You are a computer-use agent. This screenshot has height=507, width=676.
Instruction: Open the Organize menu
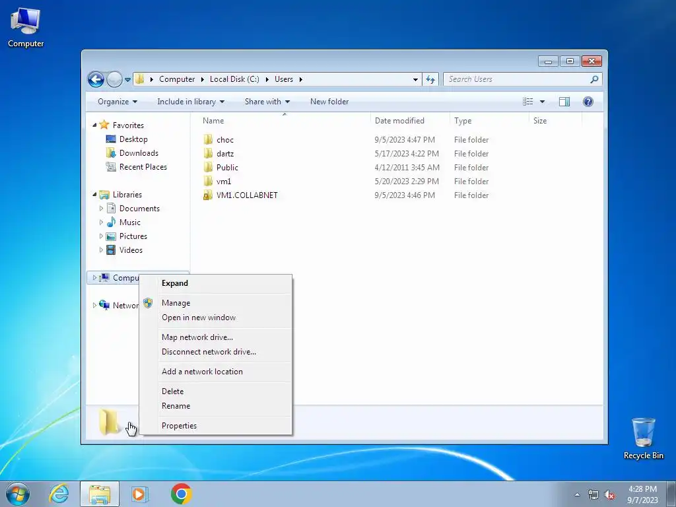118,102
